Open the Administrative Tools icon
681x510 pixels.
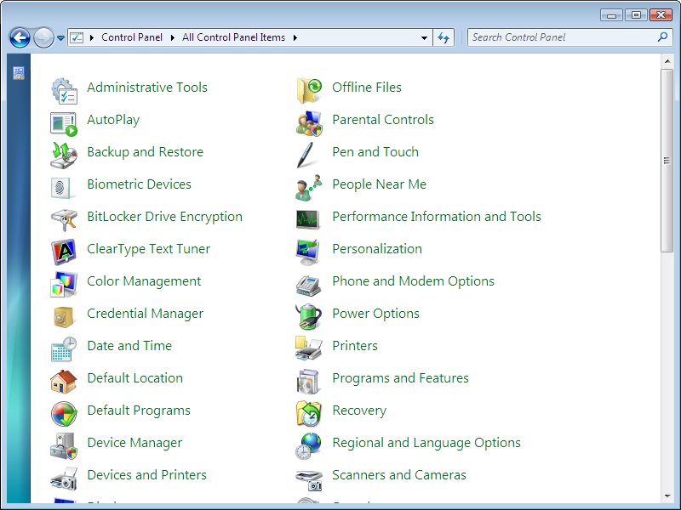point(65,91)
